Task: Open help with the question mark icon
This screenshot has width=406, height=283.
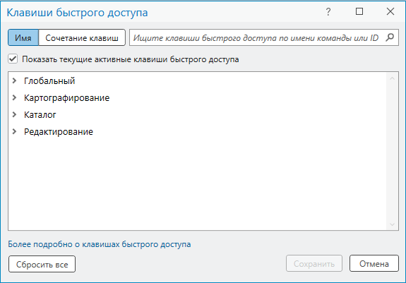Action: click(328, 11)
